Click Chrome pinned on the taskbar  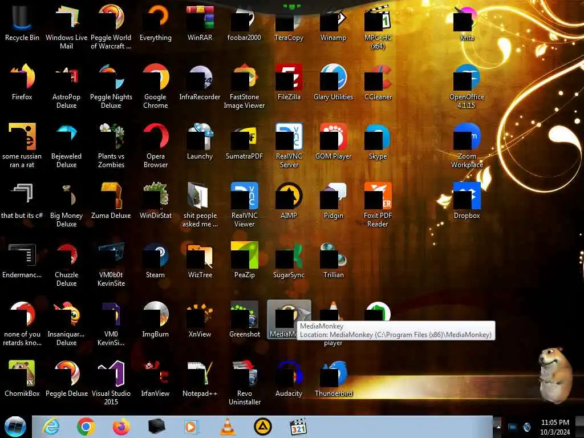(86, 427)
